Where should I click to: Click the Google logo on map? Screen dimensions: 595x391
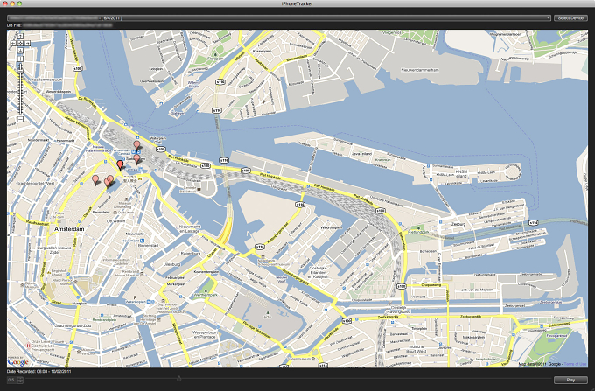(17, 362)
